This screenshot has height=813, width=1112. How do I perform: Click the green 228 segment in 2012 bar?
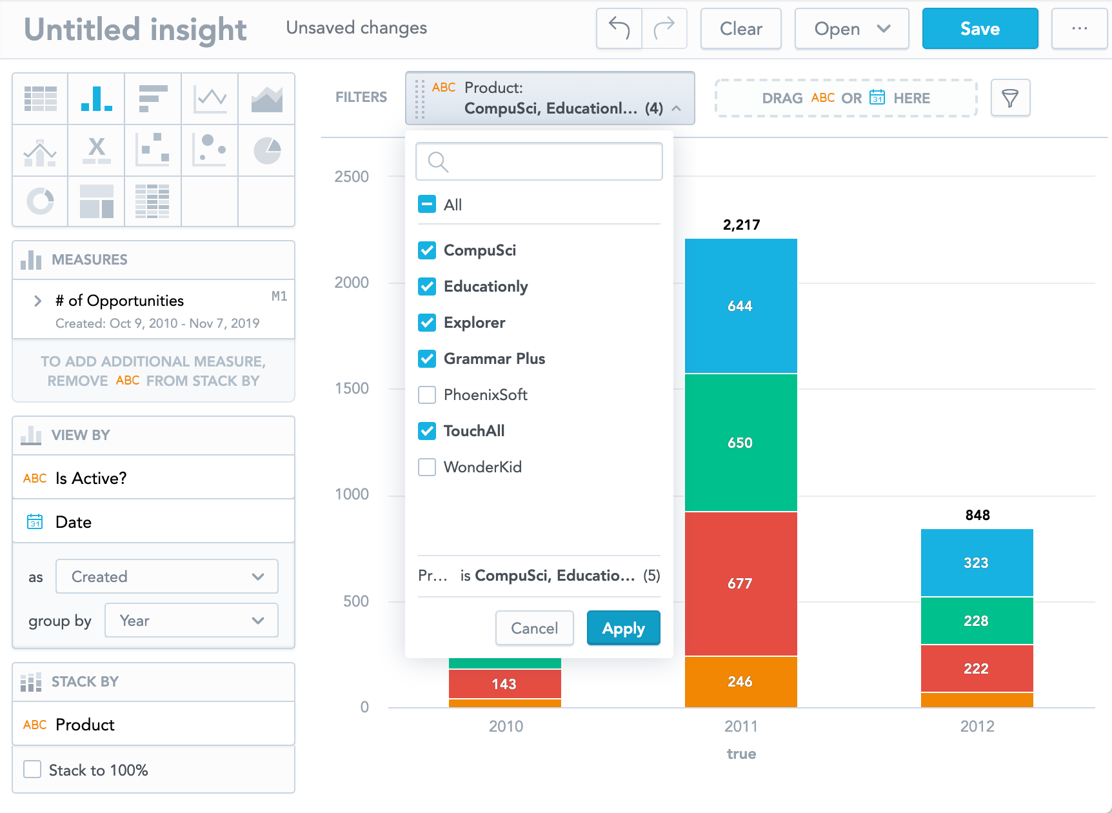[x=977, y=621]
